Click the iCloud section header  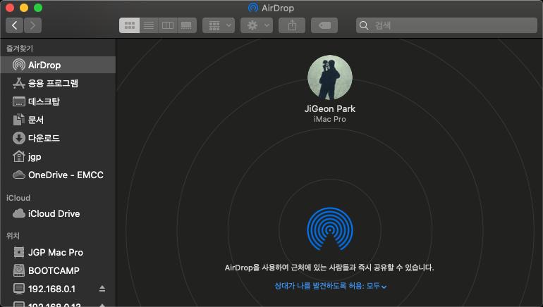(x=18, y=198)
